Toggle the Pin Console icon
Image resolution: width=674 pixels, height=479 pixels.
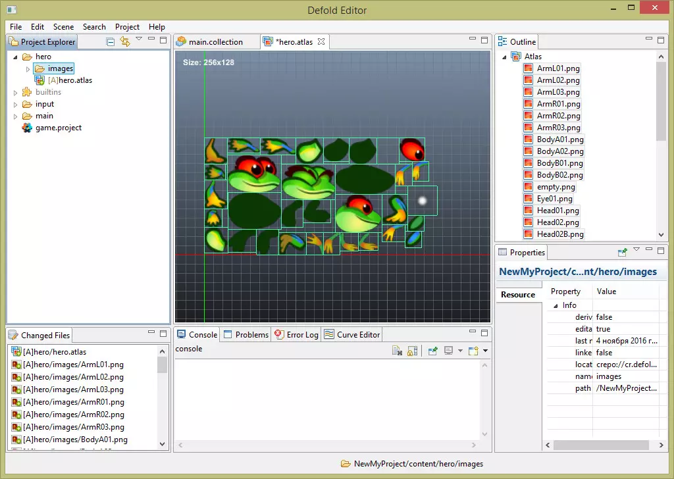pos(432,351)
